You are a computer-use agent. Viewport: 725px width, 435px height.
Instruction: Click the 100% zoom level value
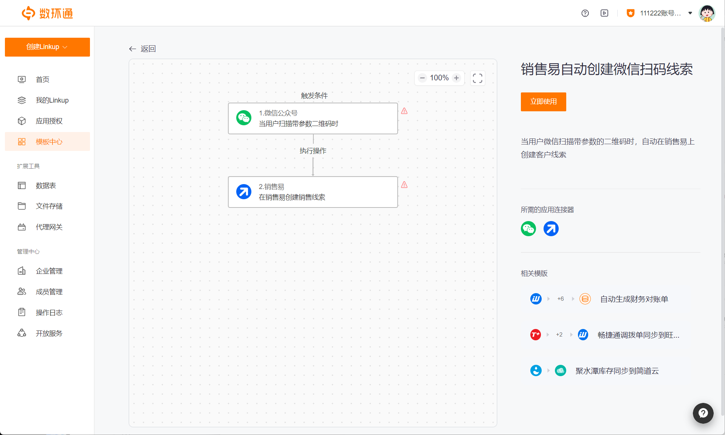click(439, 78)
